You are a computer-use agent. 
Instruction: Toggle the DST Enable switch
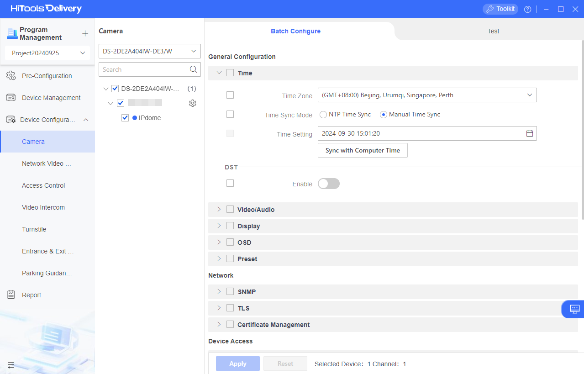click(329, 184)
